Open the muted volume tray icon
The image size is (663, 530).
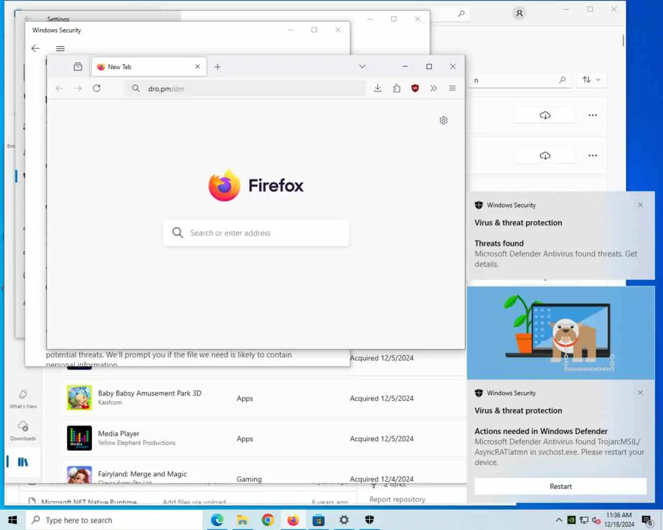(x=596, y=520)
